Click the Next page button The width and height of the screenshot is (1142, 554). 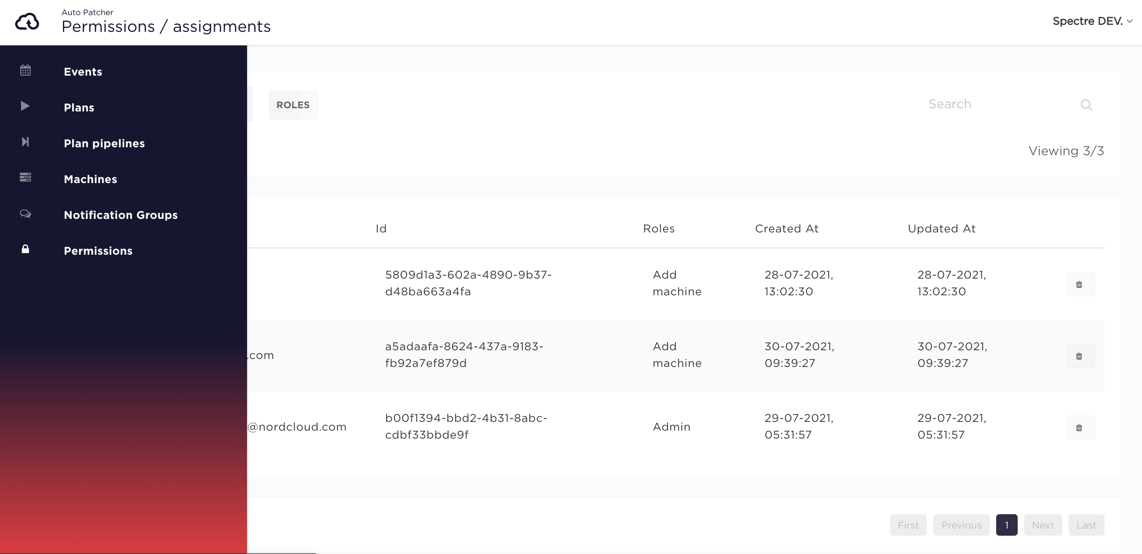point(1043,525)
